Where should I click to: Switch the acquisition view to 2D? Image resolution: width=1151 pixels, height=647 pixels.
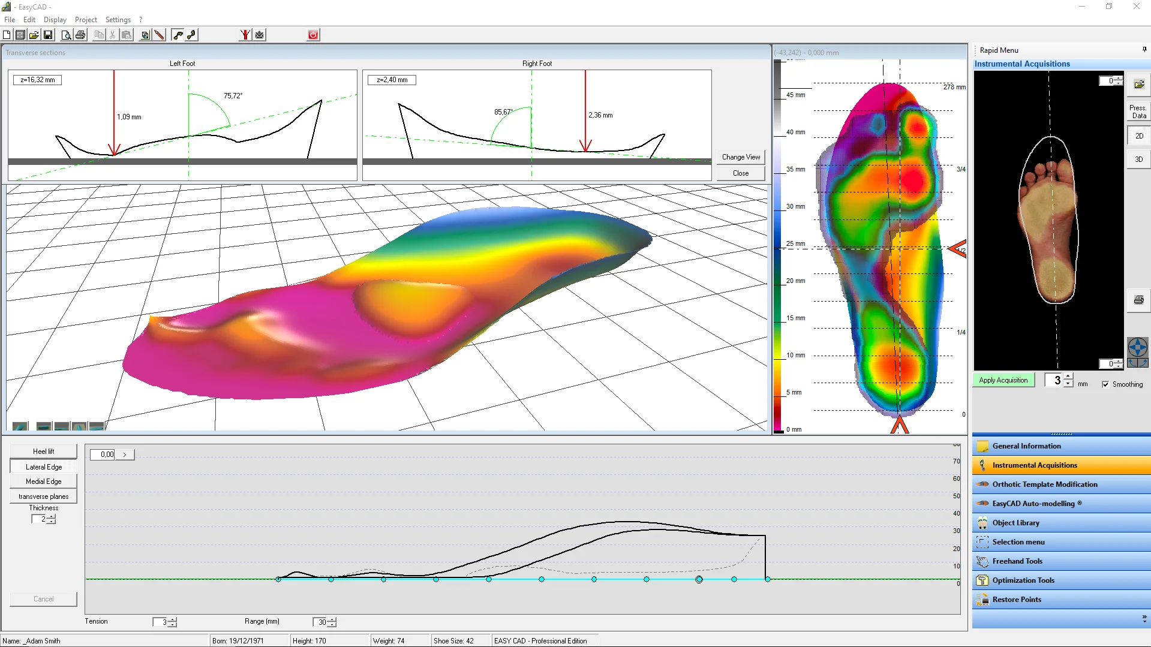pos(1138,136)
